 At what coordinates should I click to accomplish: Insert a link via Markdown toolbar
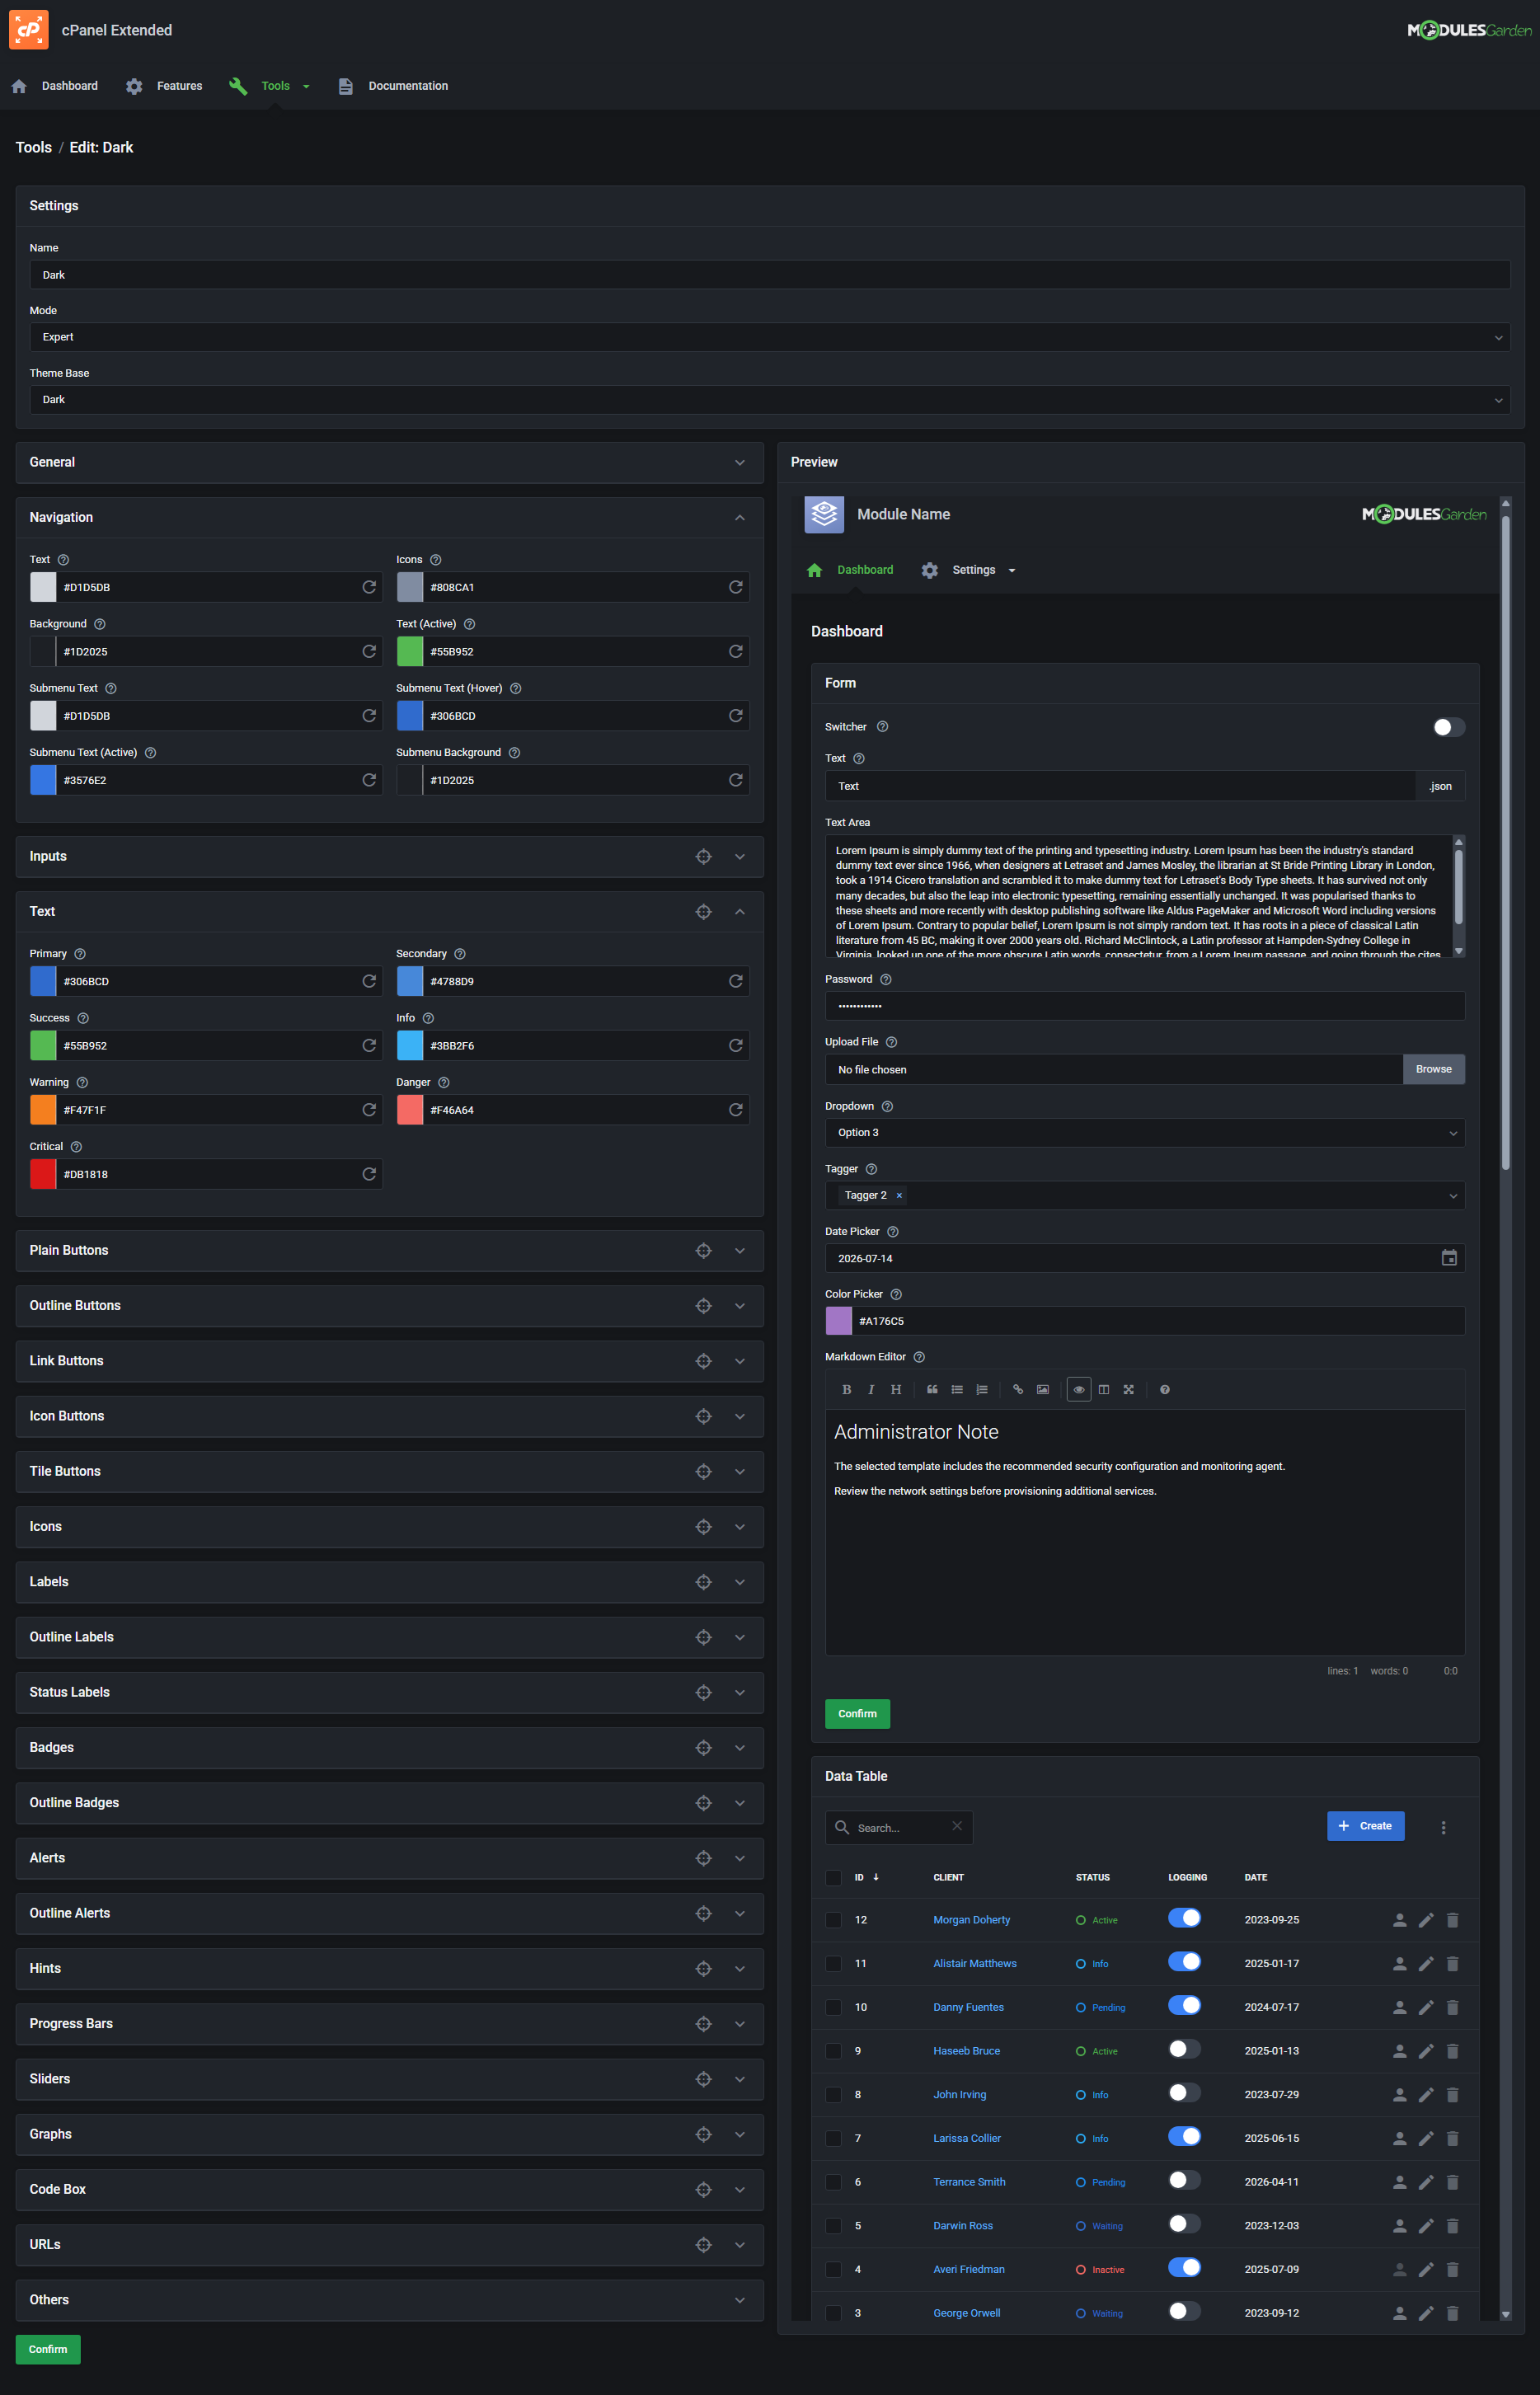click(x=1018, y=1389)
